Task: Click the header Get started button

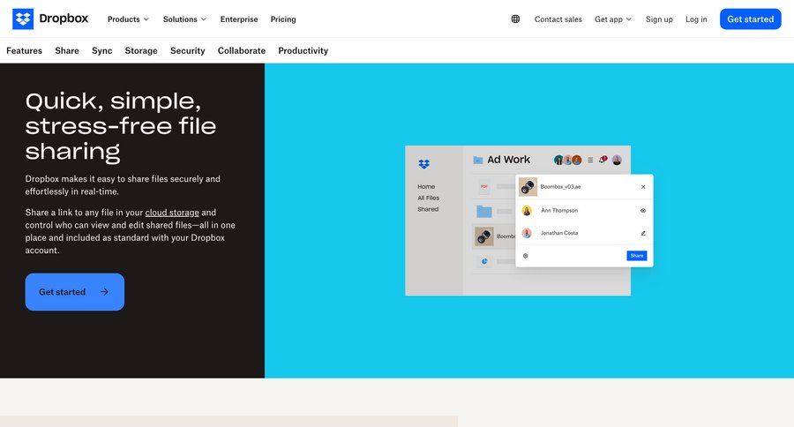Action: (751, 19)
